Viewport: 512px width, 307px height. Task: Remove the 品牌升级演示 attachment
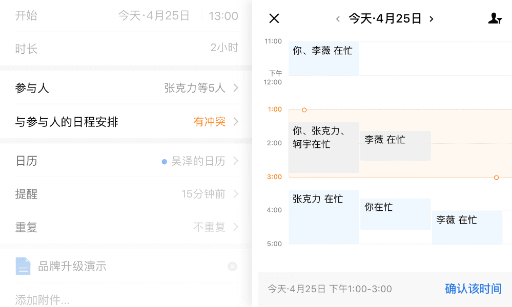(x=232, y=267)
